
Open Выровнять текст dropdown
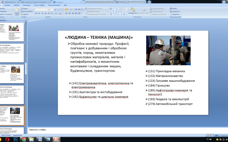coord(93,11)
